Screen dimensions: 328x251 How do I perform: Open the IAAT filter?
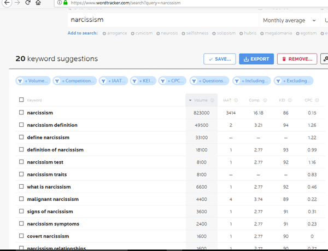click(113, 81)
